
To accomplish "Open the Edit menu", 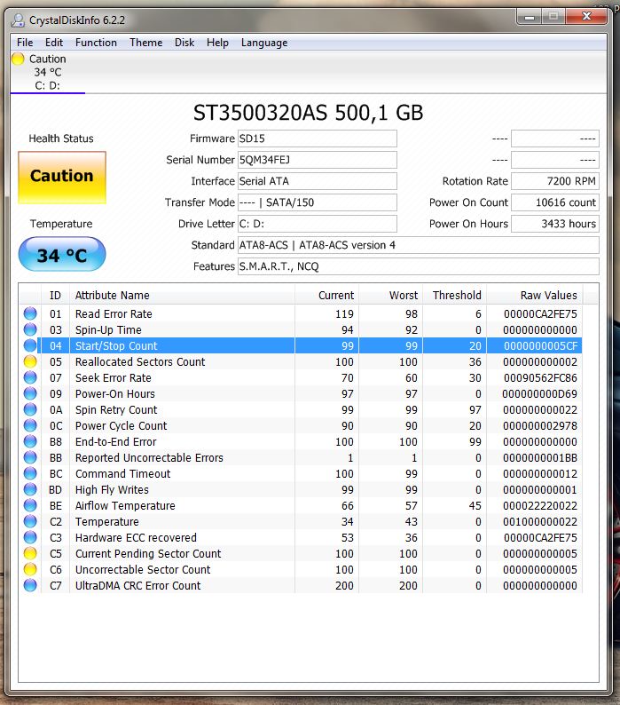I will click(54, 43).
